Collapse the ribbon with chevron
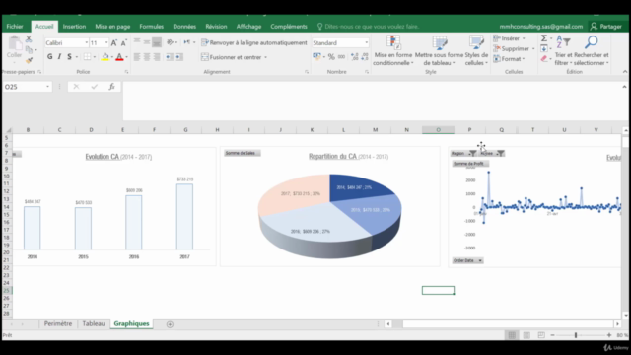This screenshot has width=631, height=355. click(x=624, y=72)
